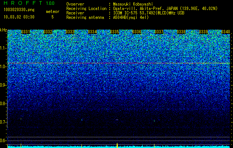Click the 0339 time marker
Viewport: 233px width, 148px height.
(x=203, y=32)
